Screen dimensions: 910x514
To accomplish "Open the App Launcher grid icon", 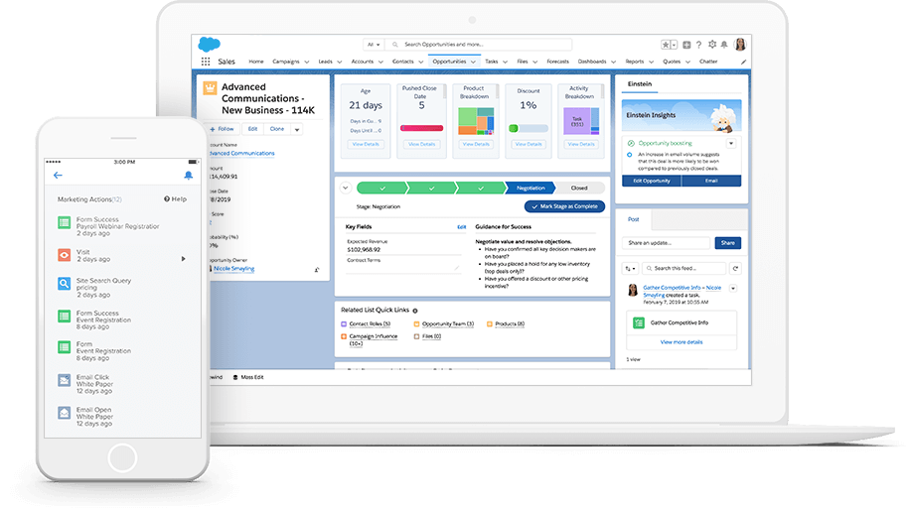I will [x=206, y=62].
